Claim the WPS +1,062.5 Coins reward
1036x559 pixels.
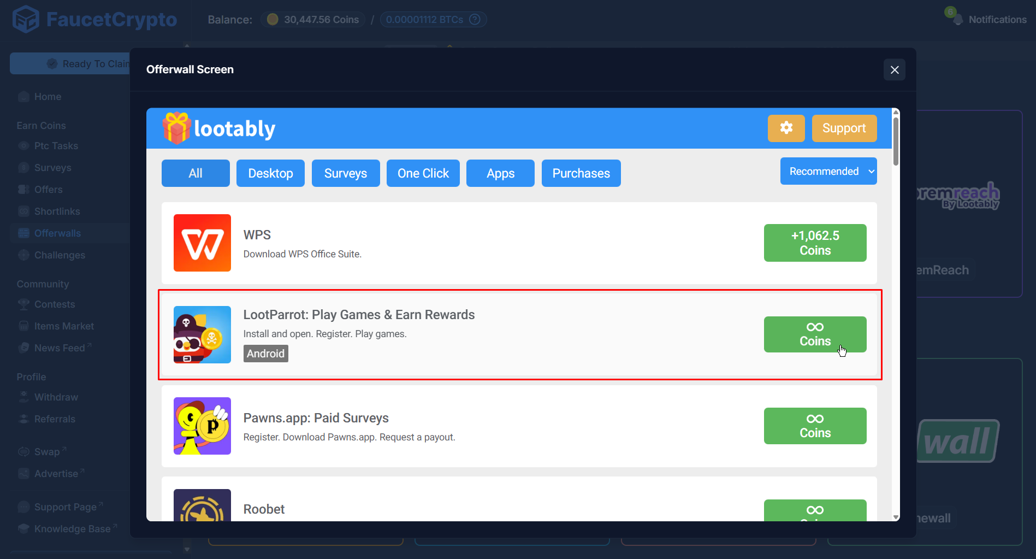point(815,243)
